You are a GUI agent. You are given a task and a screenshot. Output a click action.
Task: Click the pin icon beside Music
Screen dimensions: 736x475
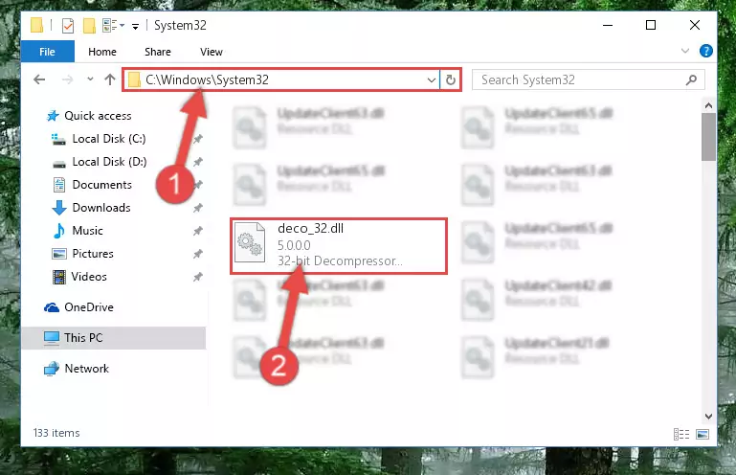[x=197, y=231]
